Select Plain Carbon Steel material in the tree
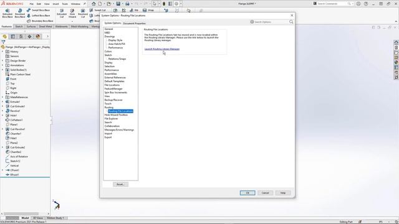 coord(20,75)
